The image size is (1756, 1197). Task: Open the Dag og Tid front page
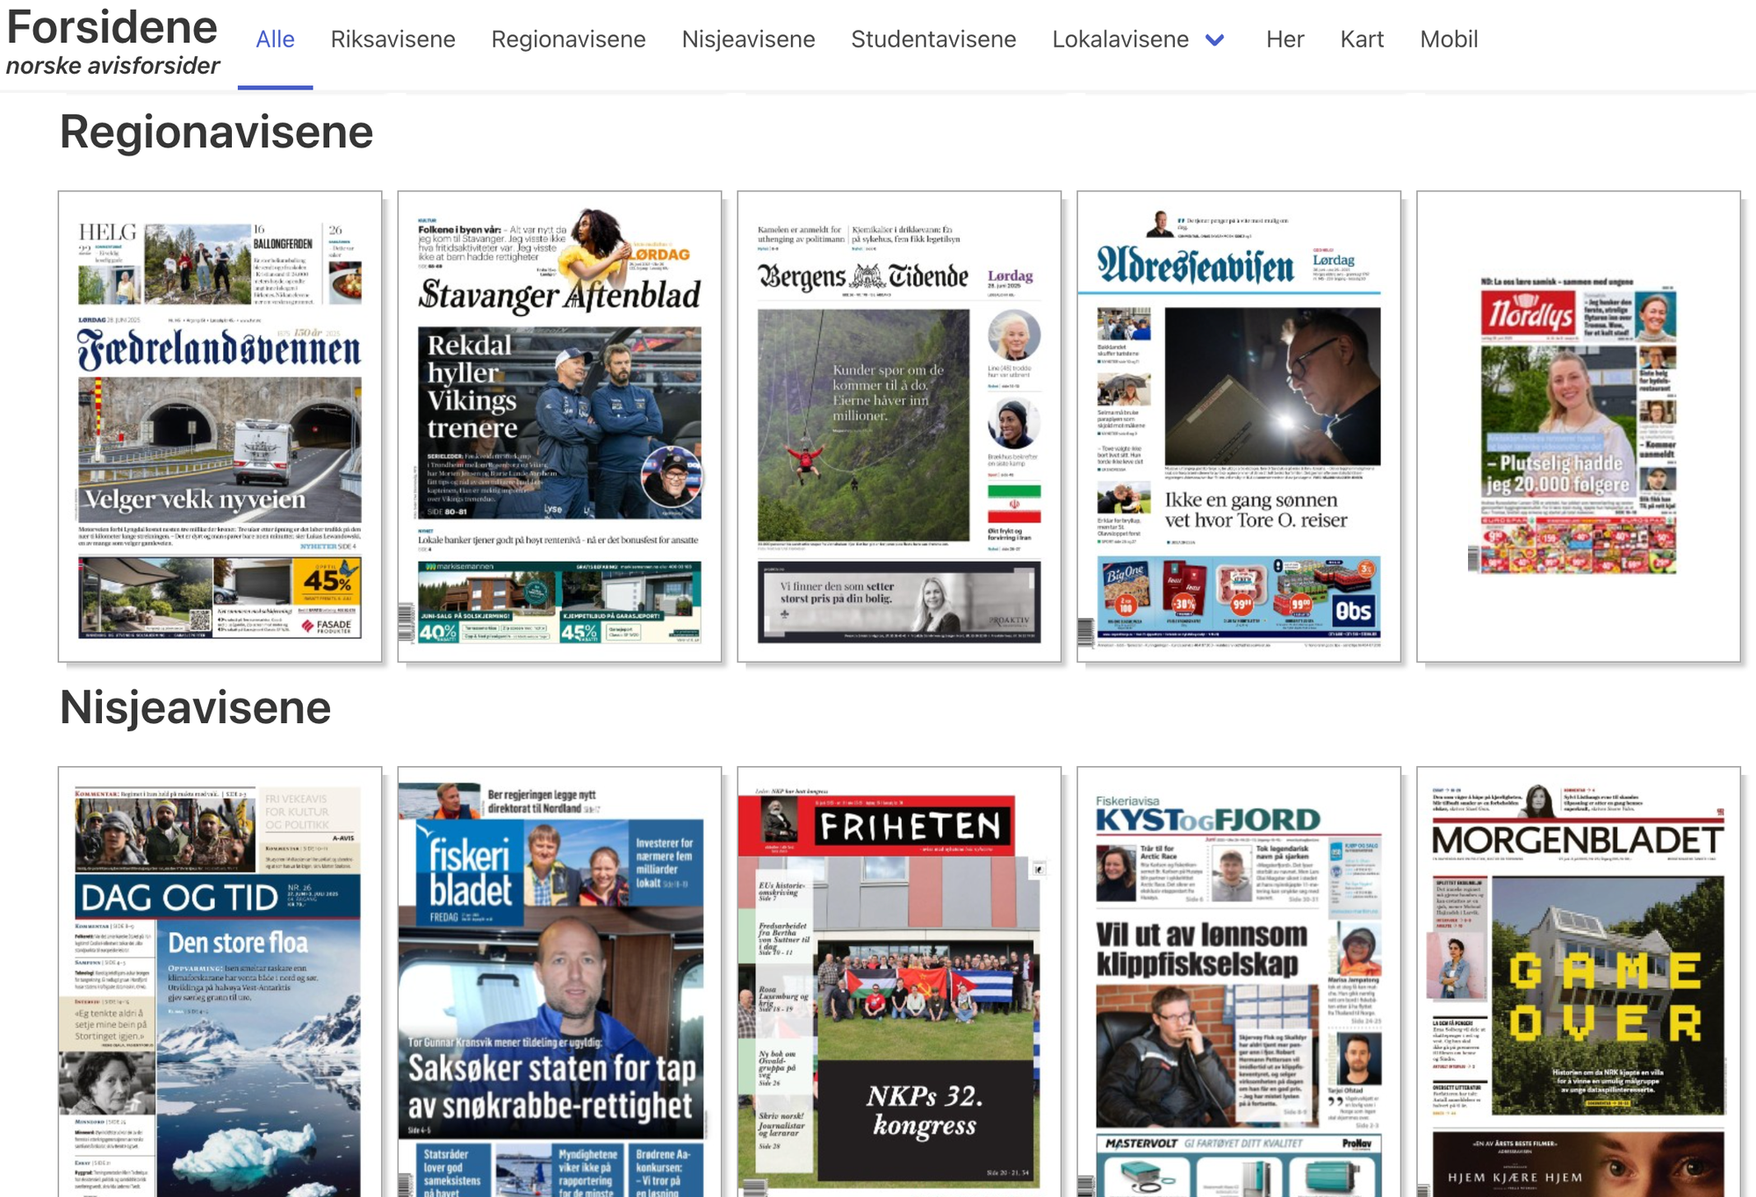point(220,982)
